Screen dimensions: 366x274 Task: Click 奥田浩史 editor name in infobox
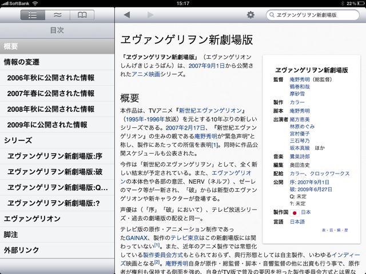(300, 165)
